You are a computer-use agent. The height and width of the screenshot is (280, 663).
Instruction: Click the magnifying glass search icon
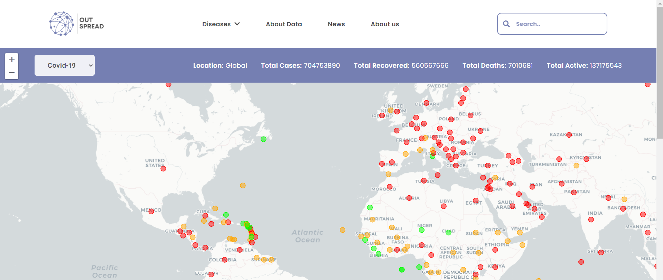coord(506,24)
